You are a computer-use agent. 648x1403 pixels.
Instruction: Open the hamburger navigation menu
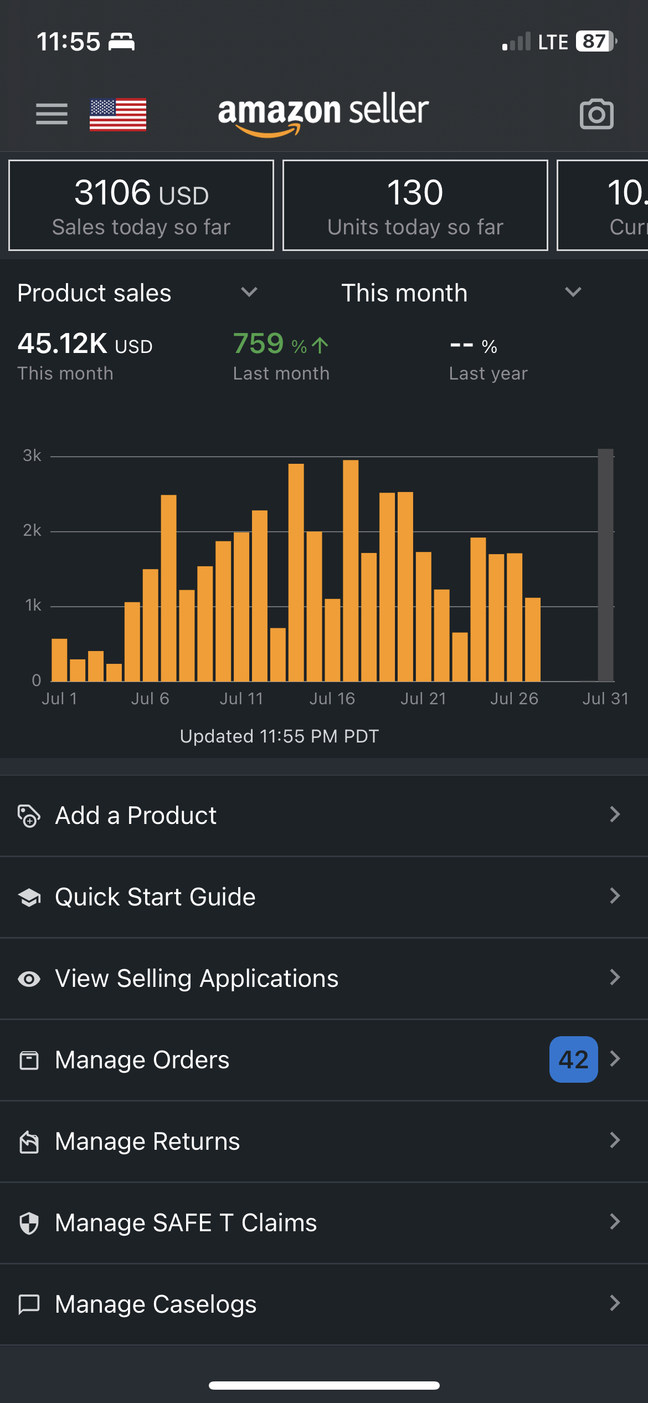click(x=52, y=114)
